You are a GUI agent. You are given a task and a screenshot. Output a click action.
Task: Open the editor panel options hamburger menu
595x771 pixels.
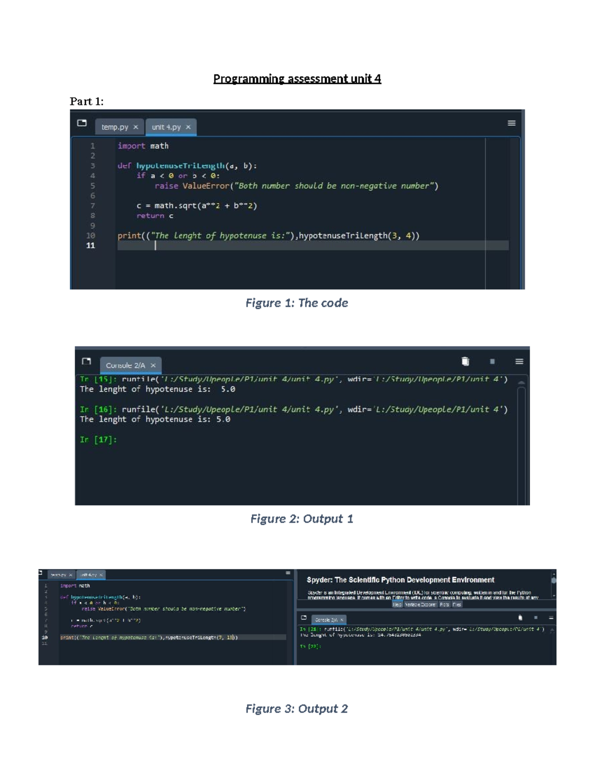pyautogui.click(x=513, y=123)
